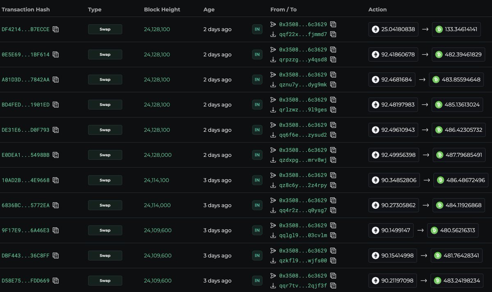
Task: Open block height 24,128,000
Action: [x=157, y=155]
